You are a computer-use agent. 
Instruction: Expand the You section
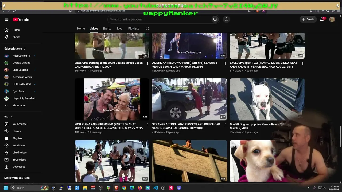point(9,117)
